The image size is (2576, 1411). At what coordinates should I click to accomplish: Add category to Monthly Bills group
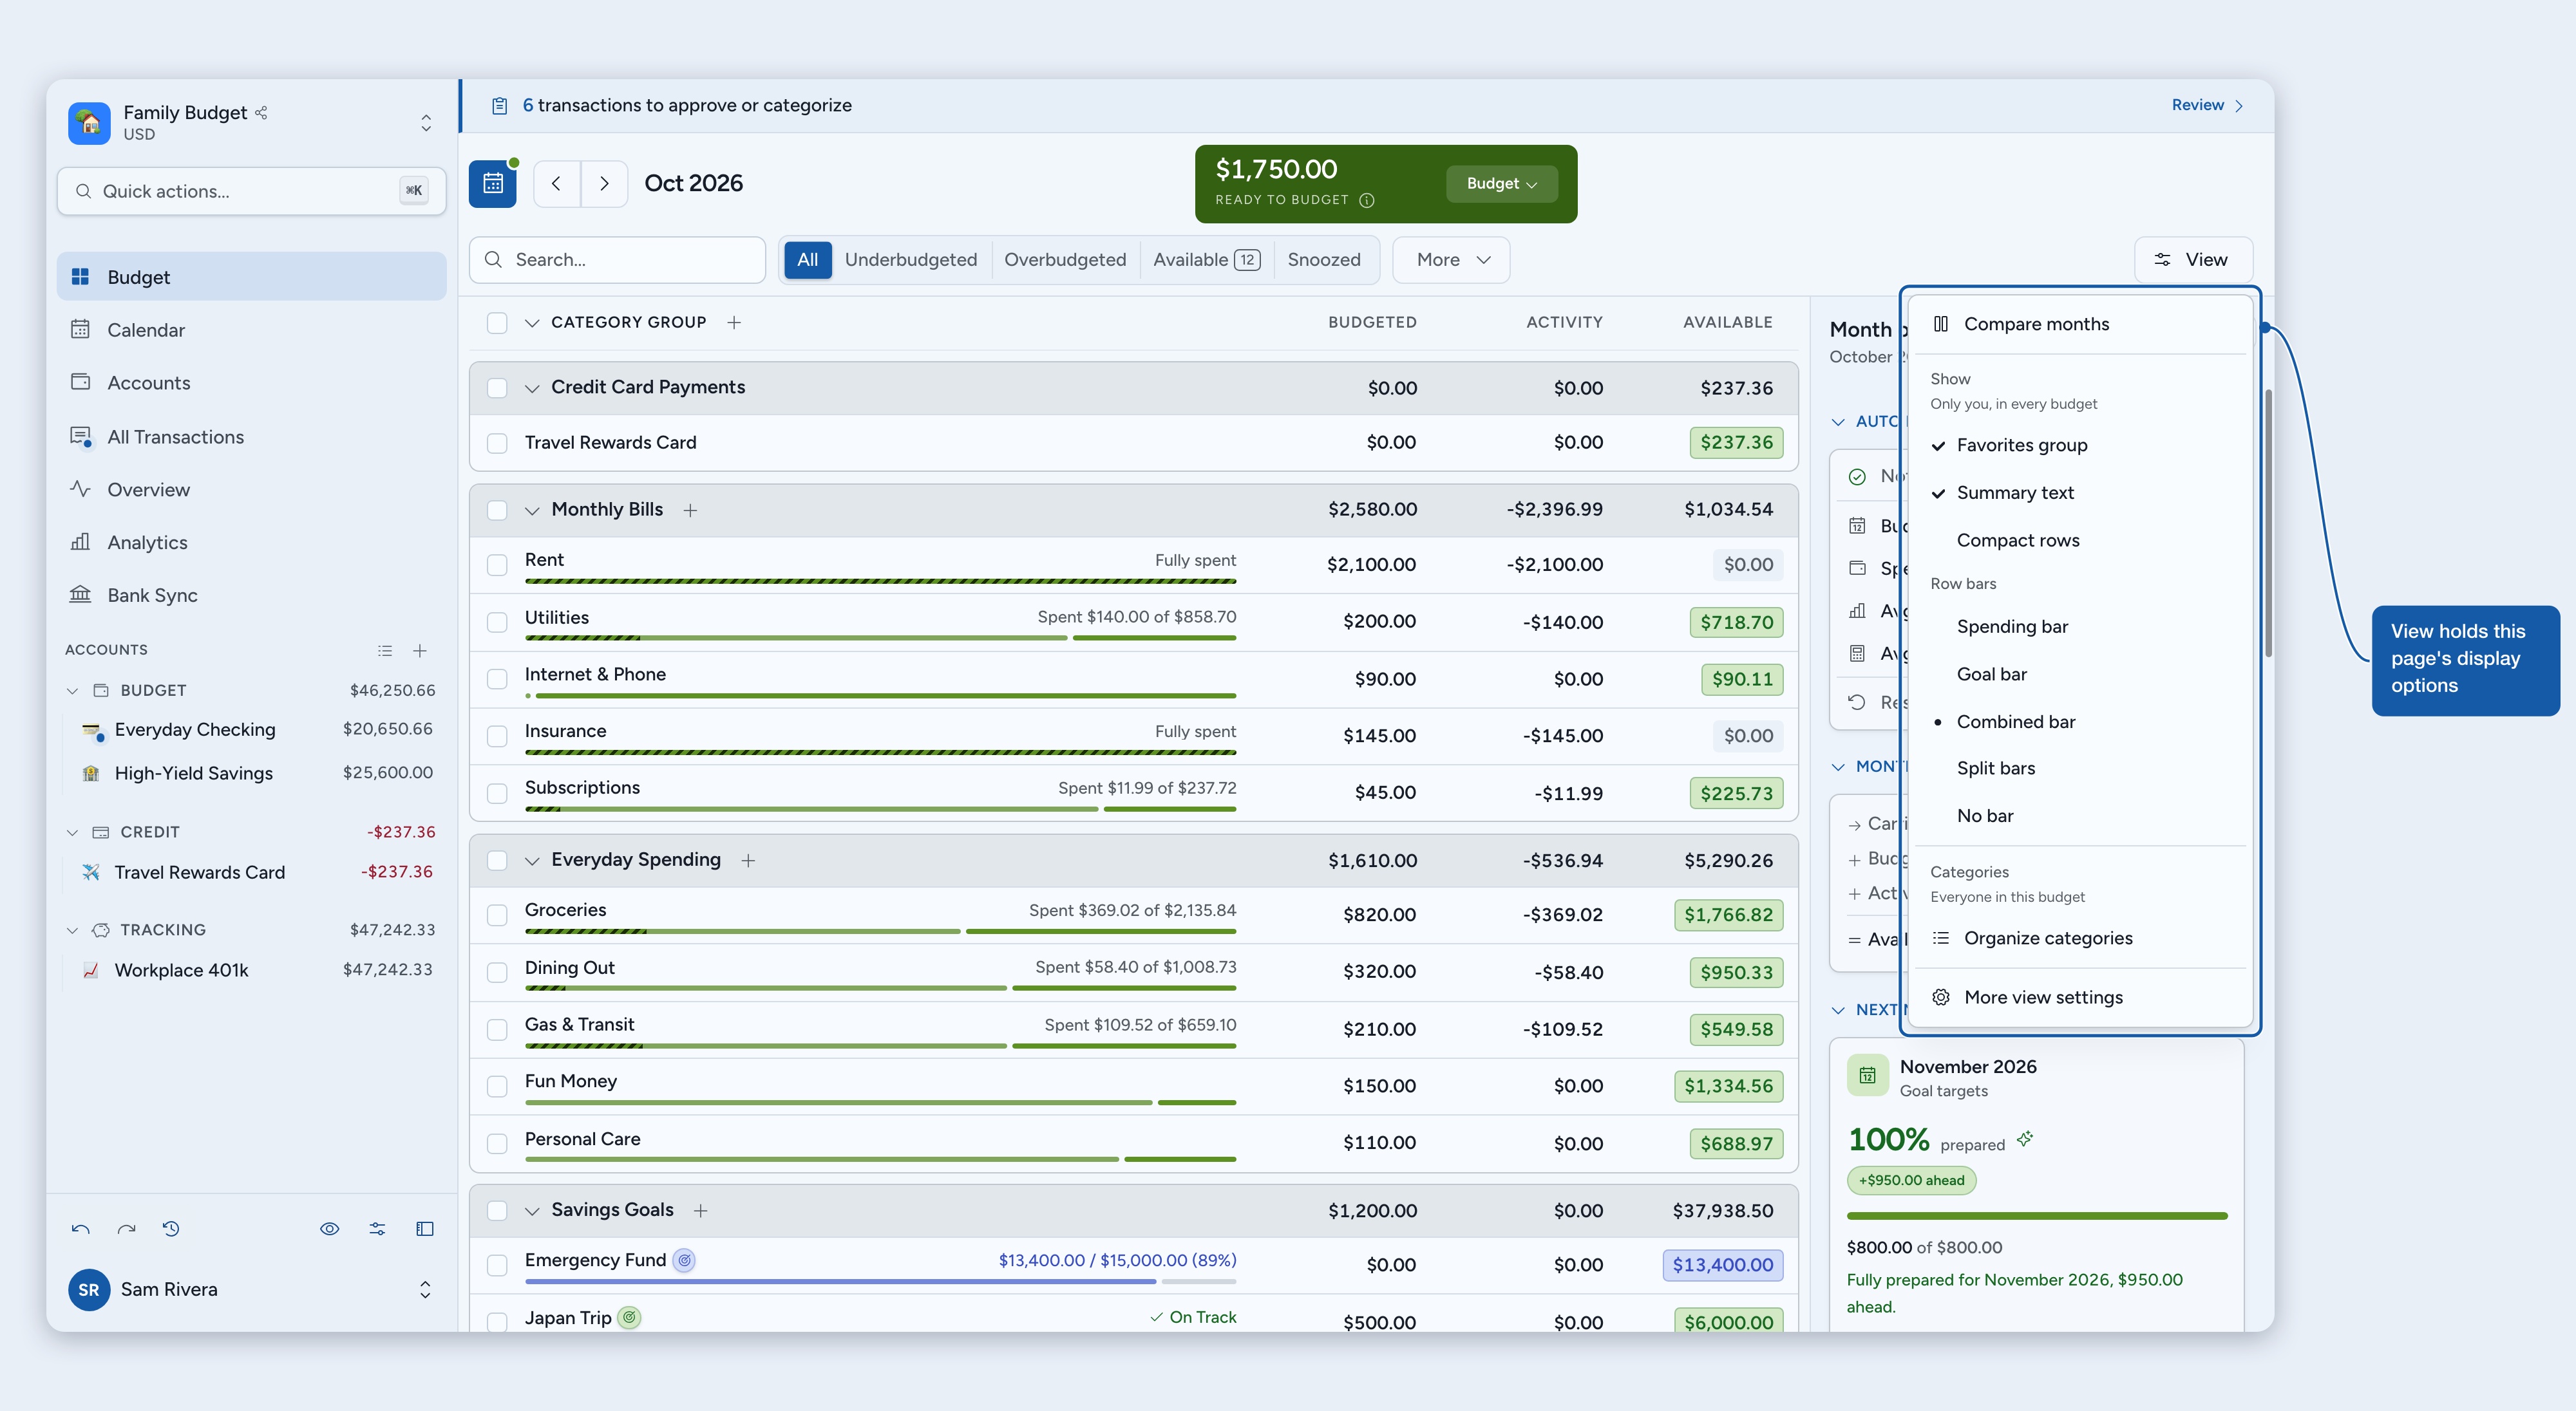click(x=690, y=510)
